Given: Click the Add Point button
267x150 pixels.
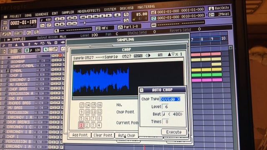Looking at the screenshot, I should click(x=80, y=135).
